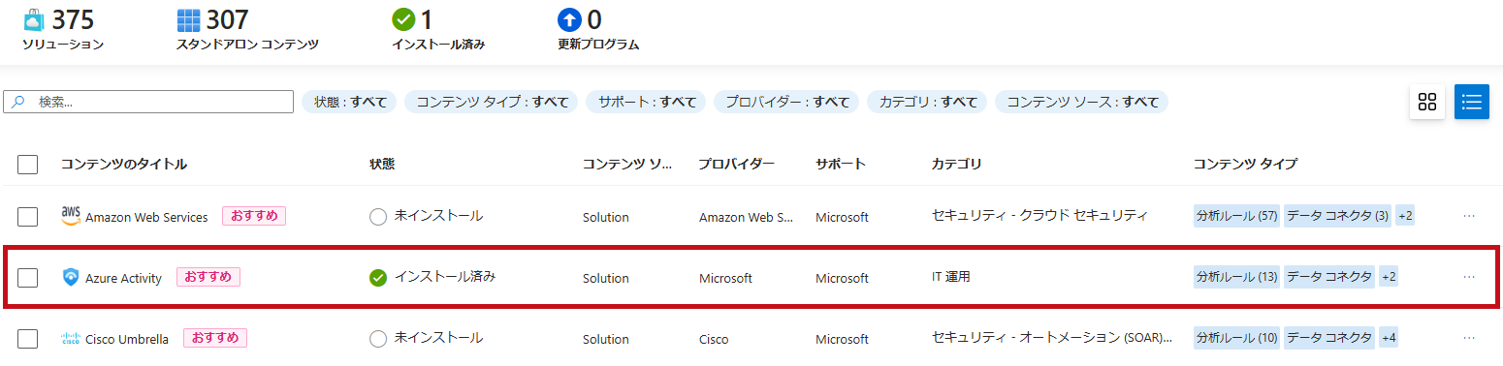Switch to grid view icon
This screenshot has width=1503, height=366.
1426,102
